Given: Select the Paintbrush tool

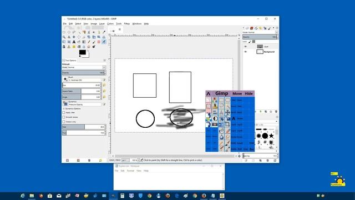Looking at the screenshot, I should pyautogui.click(x=94, y=42).
